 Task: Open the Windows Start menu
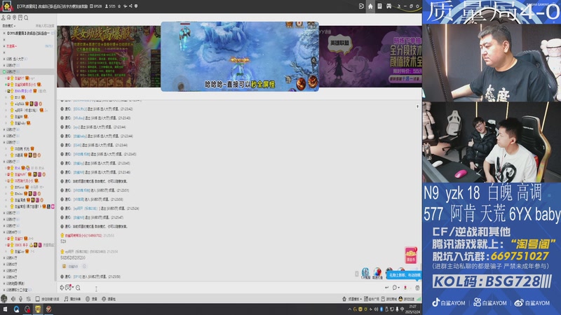tap(6, 309)
